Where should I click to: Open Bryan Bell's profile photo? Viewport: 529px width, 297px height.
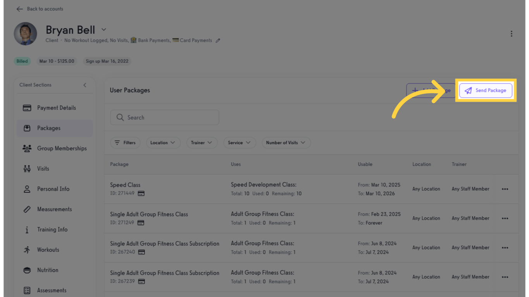(x=26, y=34)
